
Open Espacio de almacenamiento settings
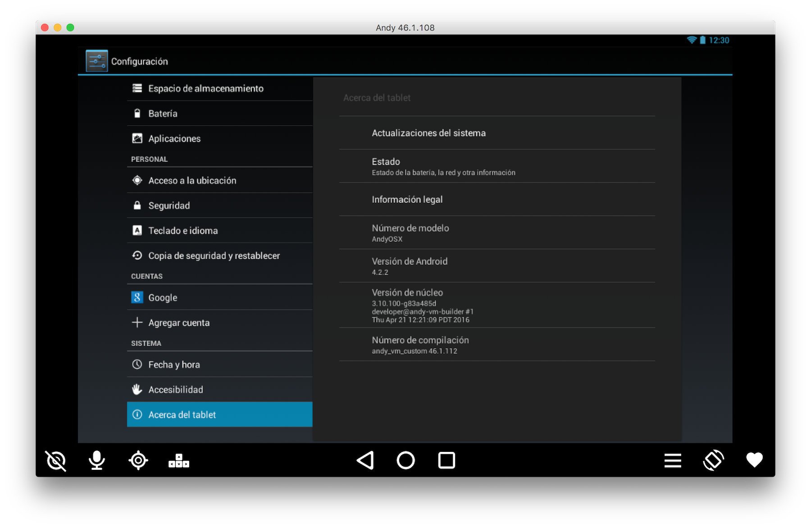click(x=220, y=88)
